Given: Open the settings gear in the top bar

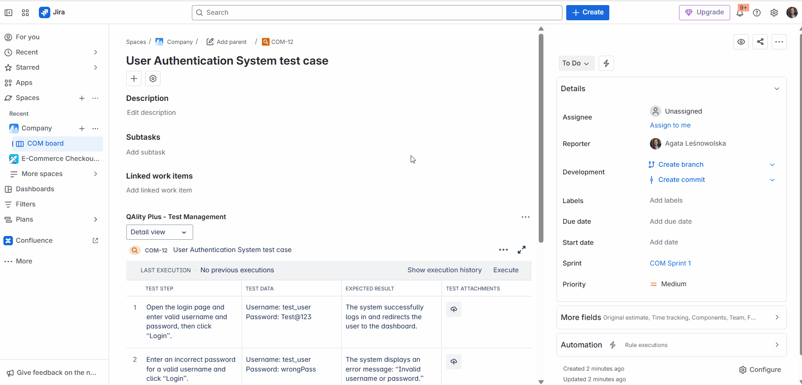Looking at the screenshot, I should point(774,13).
